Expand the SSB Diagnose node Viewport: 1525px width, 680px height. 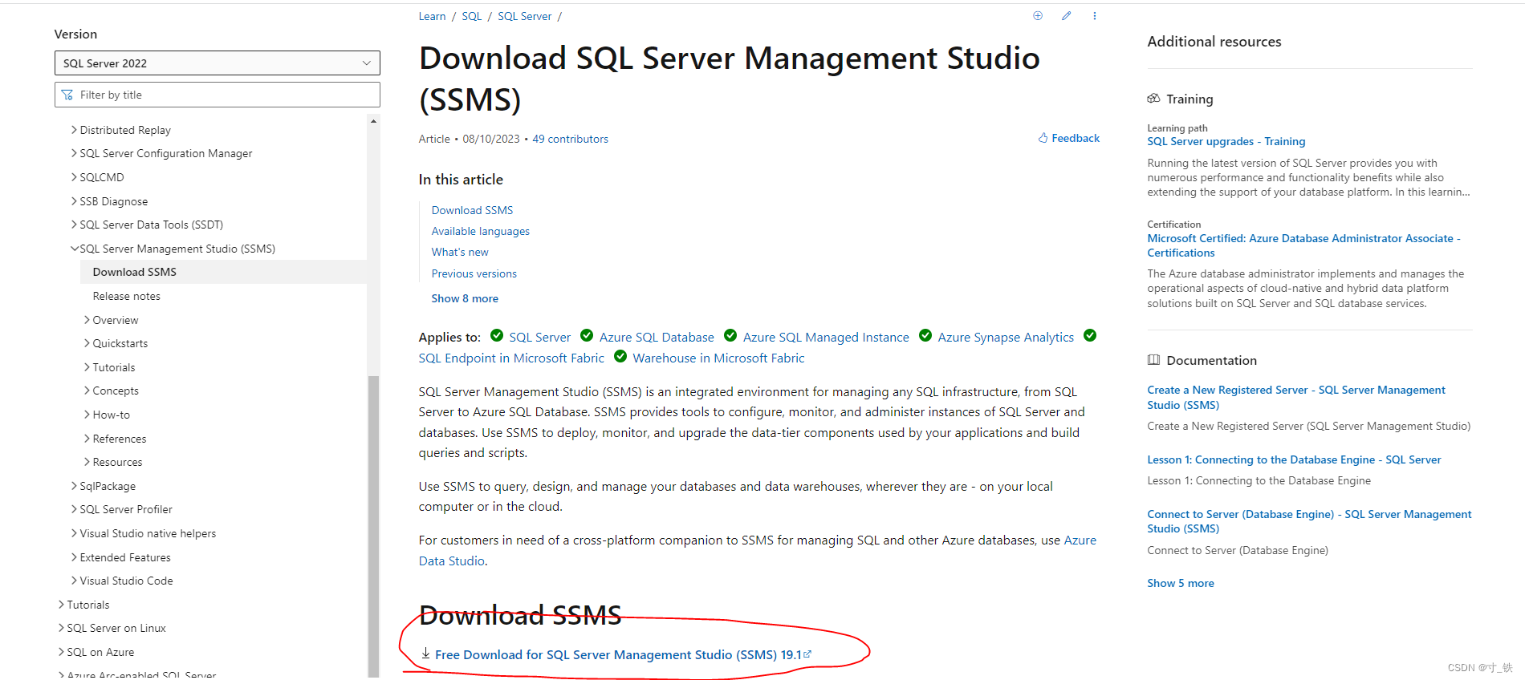pos(74,201)
